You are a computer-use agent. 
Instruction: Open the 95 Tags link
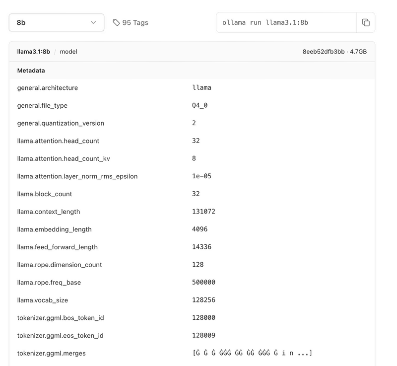(131, 22)
